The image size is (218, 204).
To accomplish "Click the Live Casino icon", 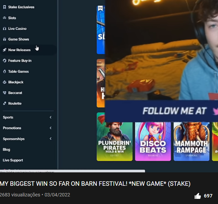I will click(x=4, y=29).
